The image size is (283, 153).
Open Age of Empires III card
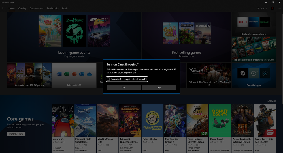pos(242,128)
